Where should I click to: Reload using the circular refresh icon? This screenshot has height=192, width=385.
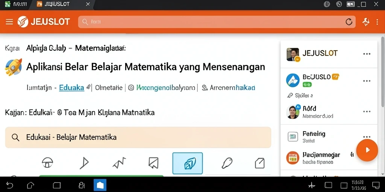click(349, 22)
